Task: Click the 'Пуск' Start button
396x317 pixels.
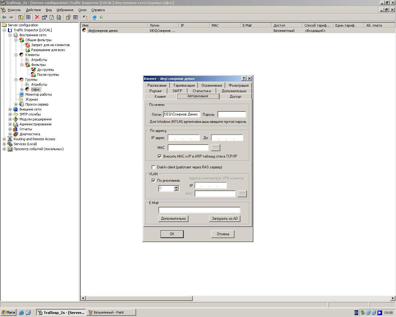Action: (8, 312)
